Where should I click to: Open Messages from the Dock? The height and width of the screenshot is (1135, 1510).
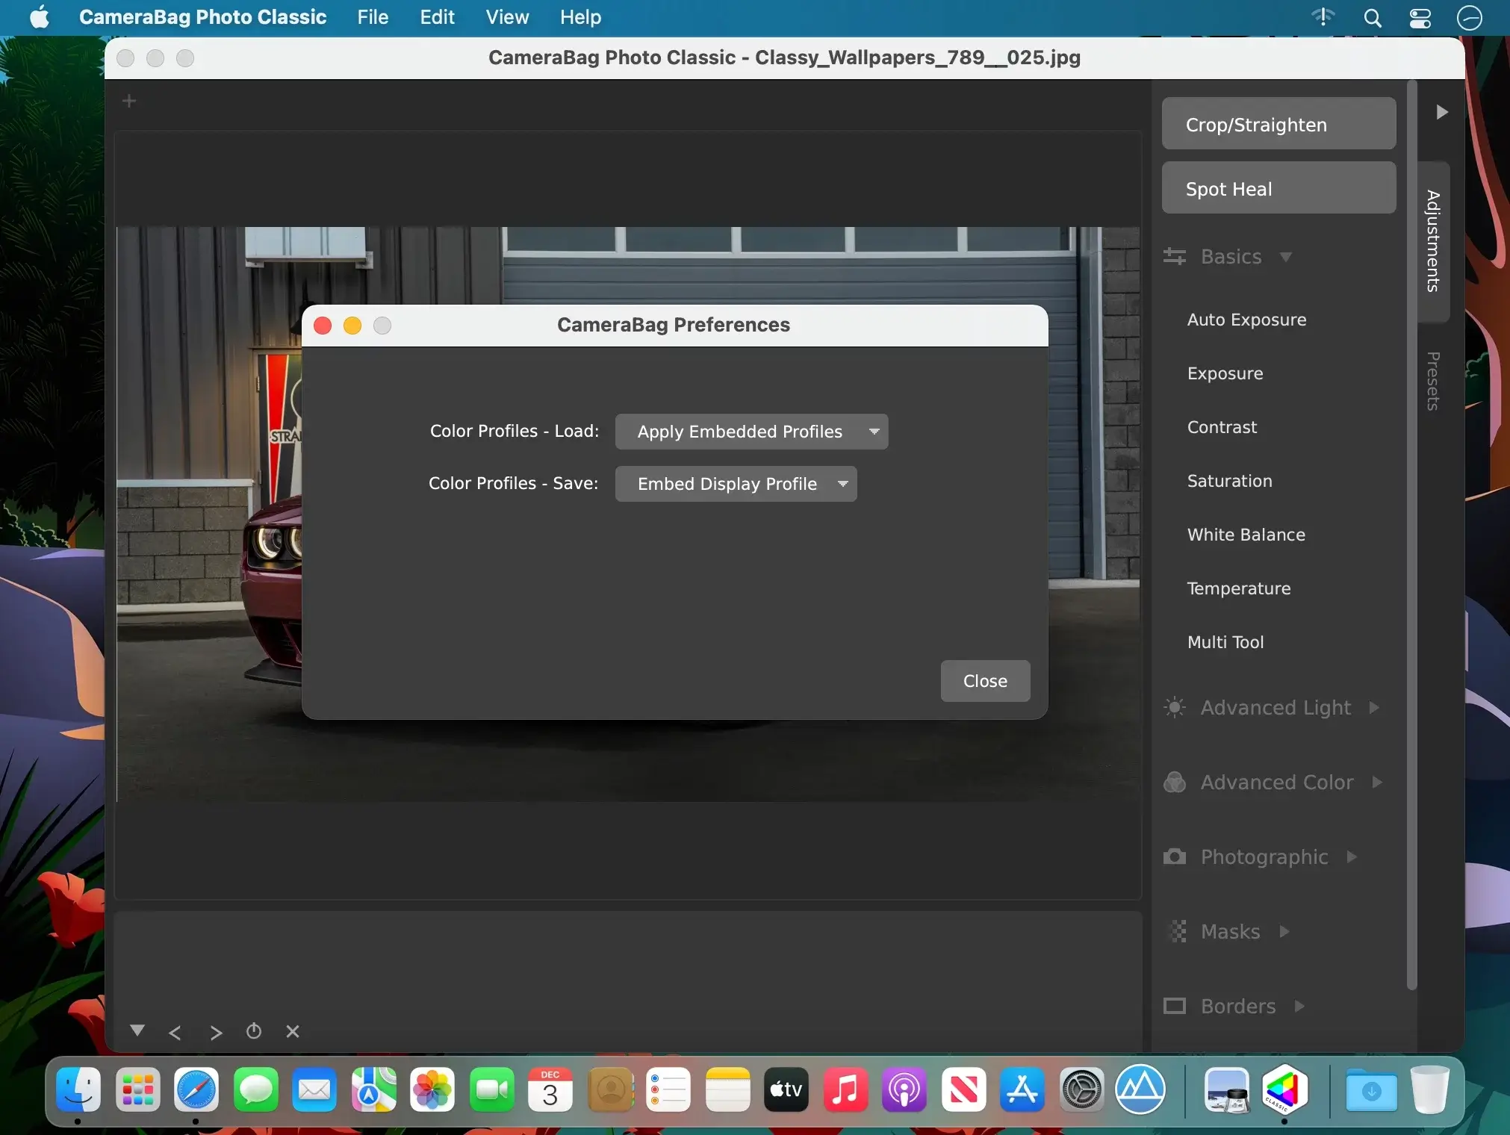(255, 1090)
